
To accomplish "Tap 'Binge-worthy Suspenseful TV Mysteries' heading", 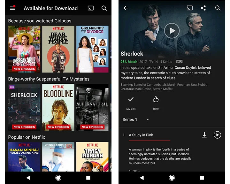I will click(x=49, y=79).
